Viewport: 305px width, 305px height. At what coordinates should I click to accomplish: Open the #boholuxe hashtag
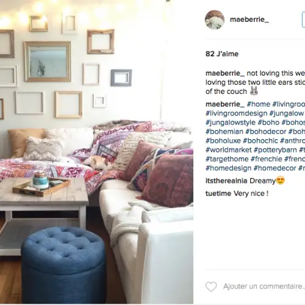[x=223, y=141]
